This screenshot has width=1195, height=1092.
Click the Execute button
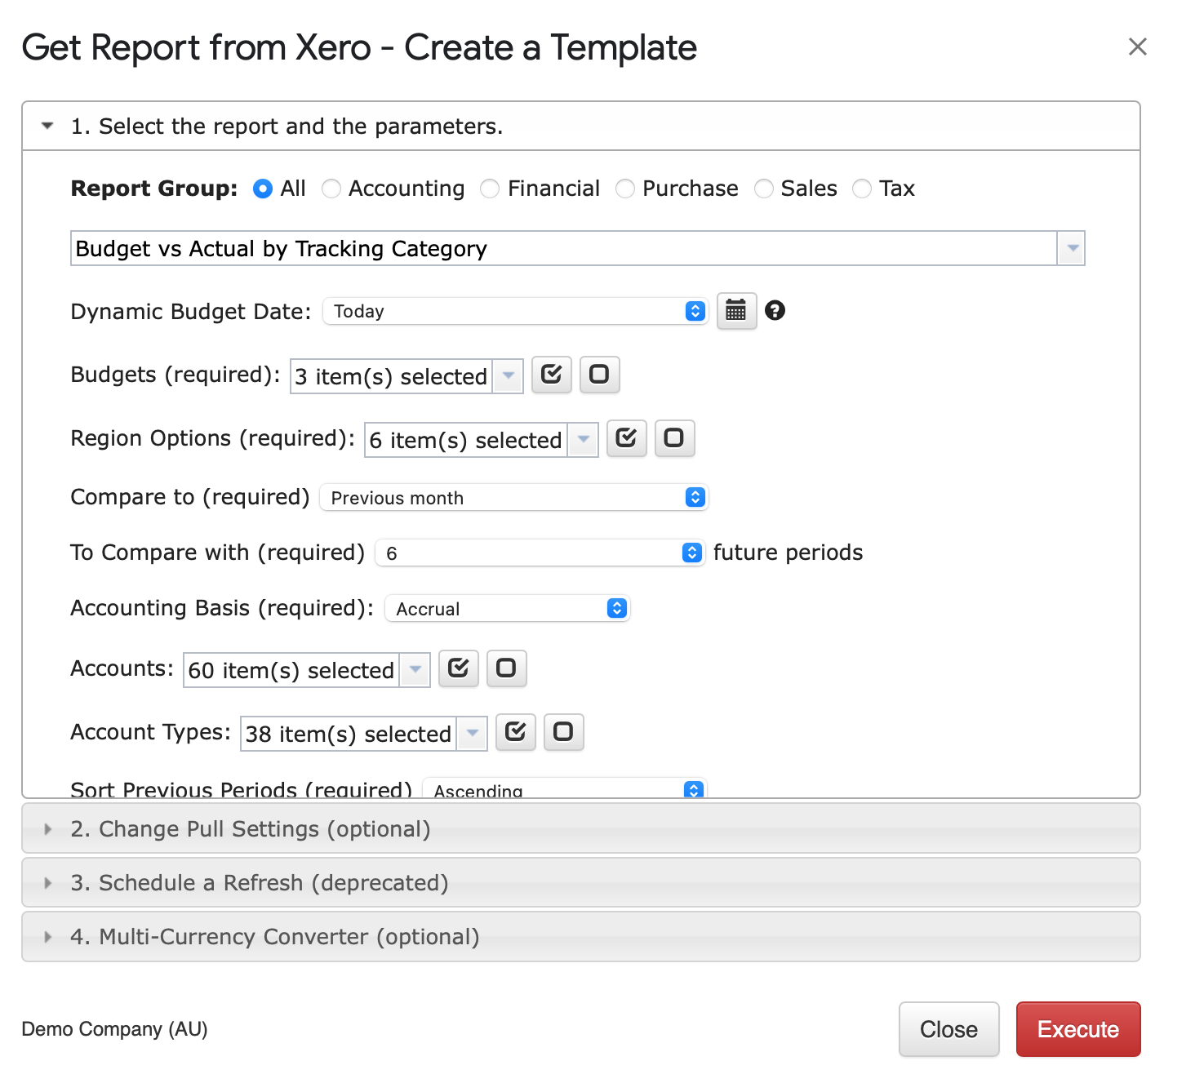click(x=1078, y=1029)
